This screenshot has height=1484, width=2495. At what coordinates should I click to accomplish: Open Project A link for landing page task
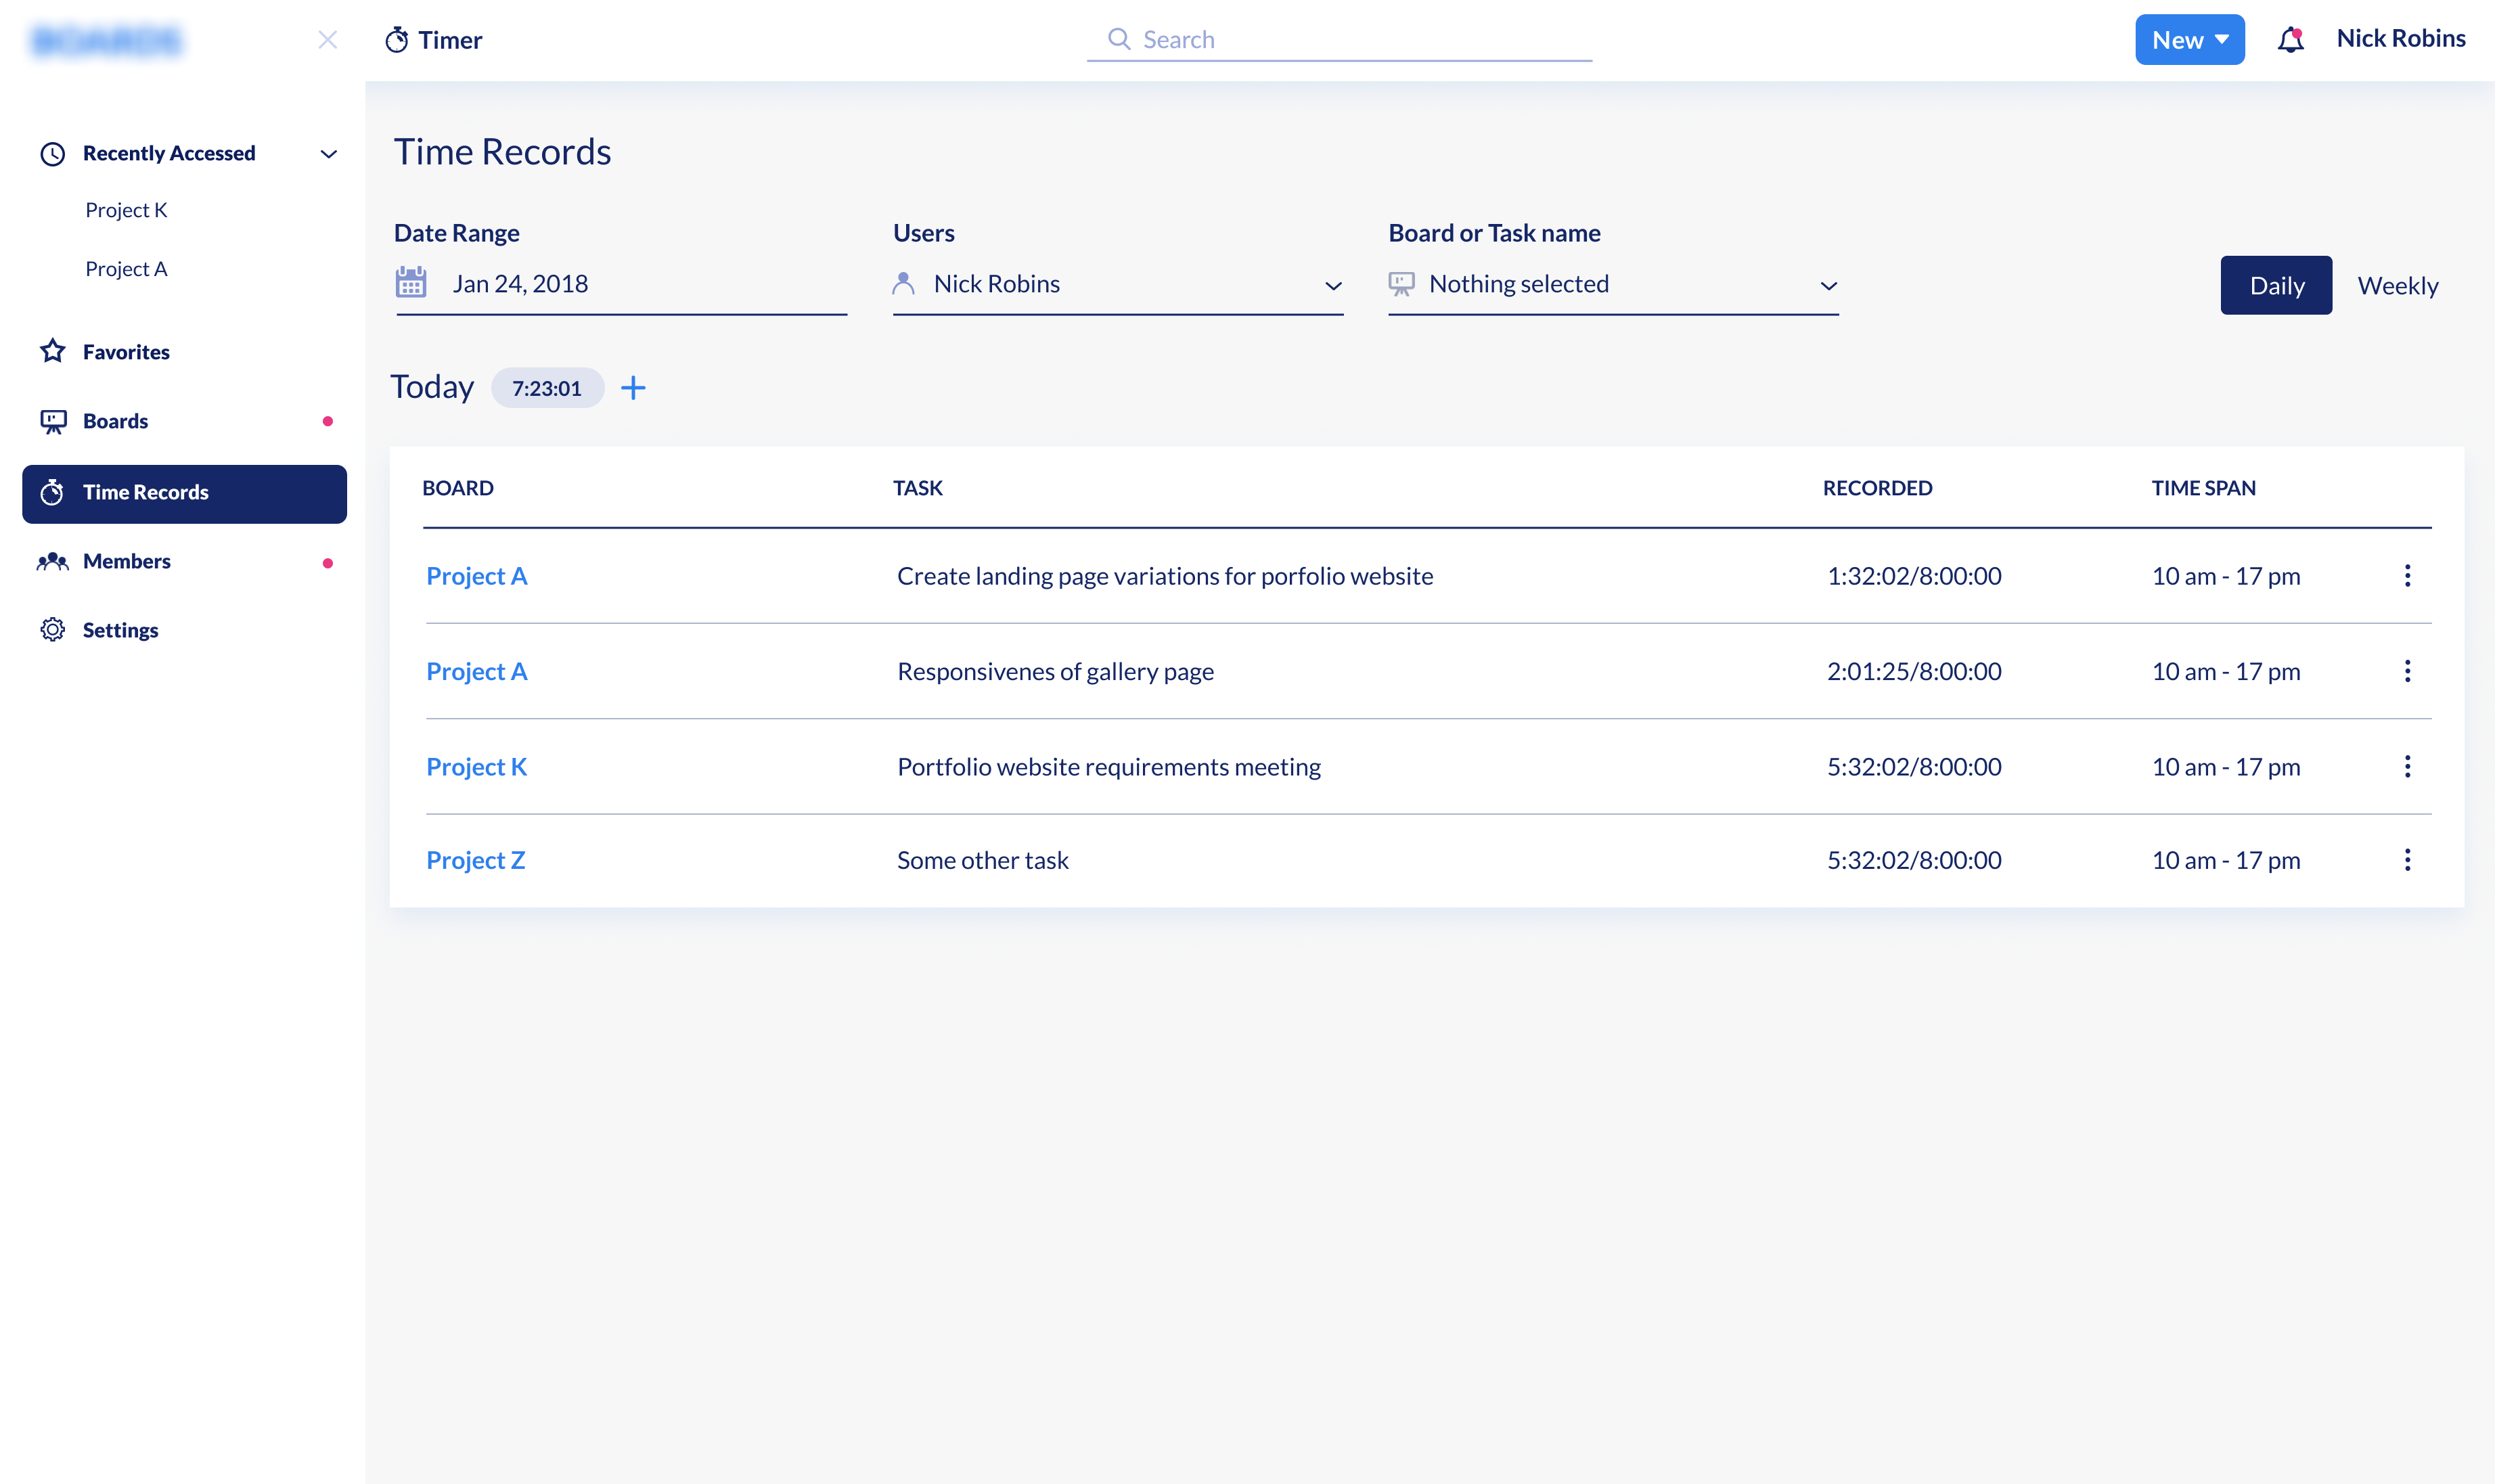click(x=476, y=576)
